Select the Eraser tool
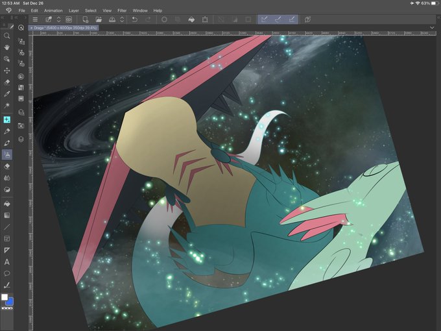 point(6,166)
